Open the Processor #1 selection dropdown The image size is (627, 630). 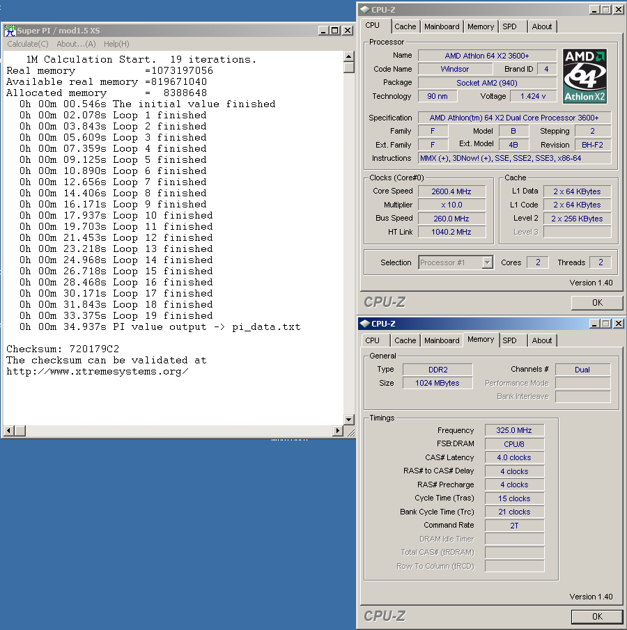(488, 262)
